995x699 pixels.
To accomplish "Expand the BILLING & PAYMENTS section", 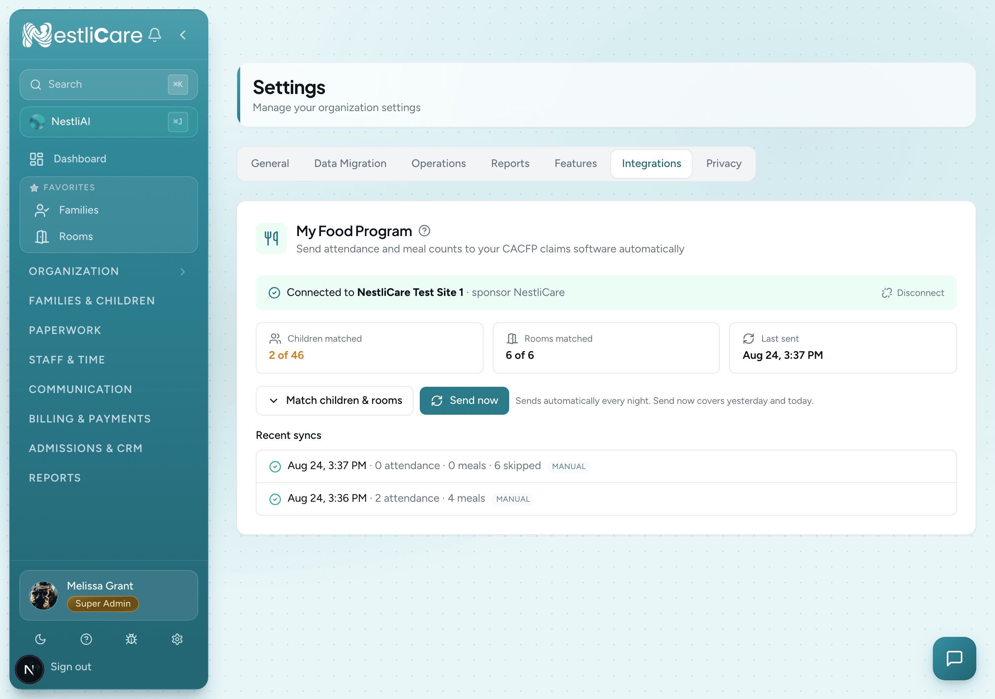I will pyautogui.click(x=109, y=419).
